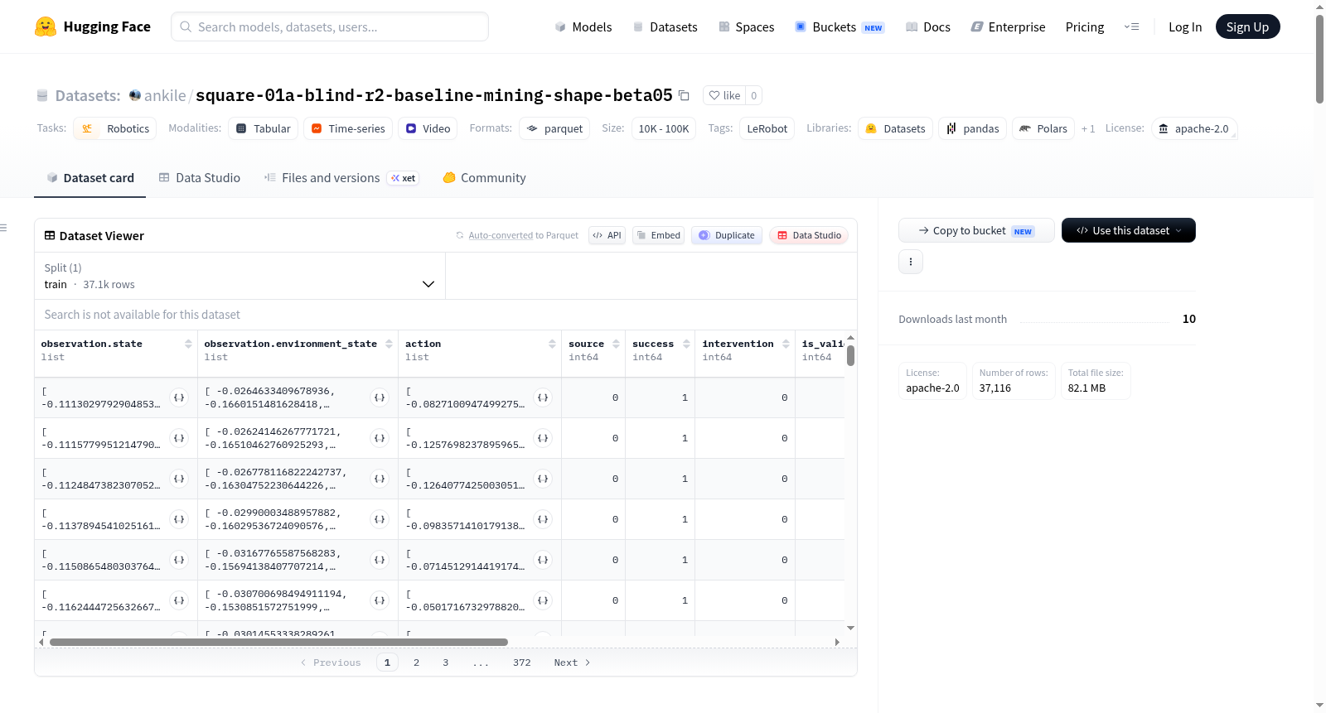The width and height of the screenshot is (1326, 713).
Task: Sort by observation.environment_state column
Action: click(389, 344)
